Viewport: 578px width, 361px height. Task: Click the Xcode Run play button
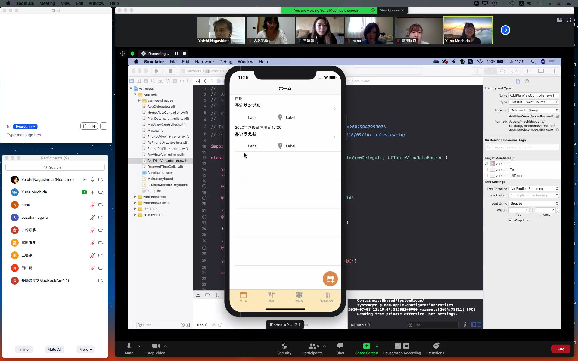point(157,71)
